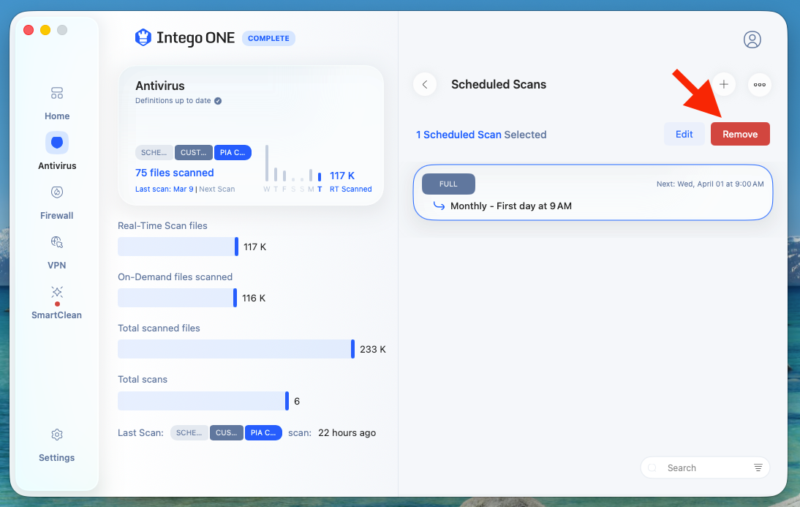The height and width of the screenshot is (507, 800).
Task: Click the weekly scan bar chart
Action: [293, 168]
